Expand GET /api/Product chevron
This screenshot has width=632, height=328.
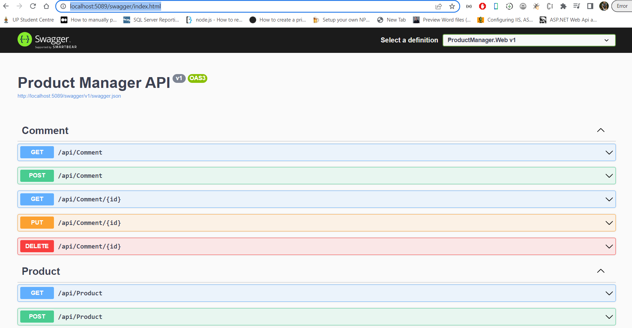pos(609,293)
